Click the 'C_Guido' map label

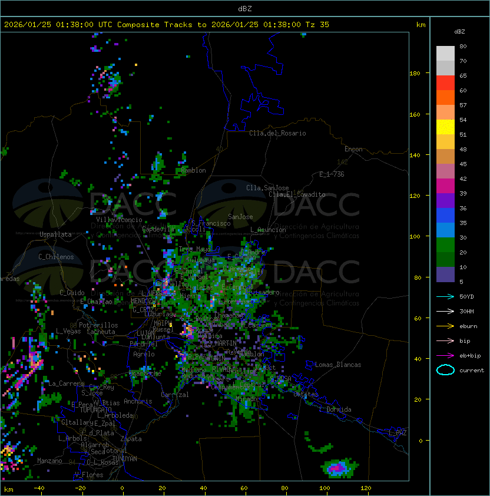(x=72, y=293)
